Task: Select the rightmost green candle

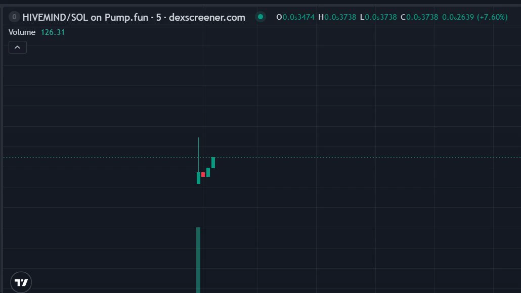Action: [x=213, y=163]
